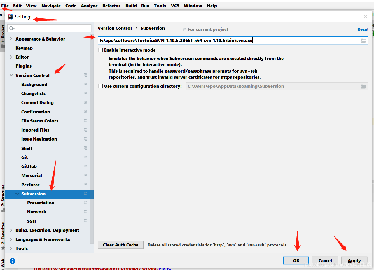This screenshot has height=270, width=374.
Task: Click Version Control breadcrumb in header
Action: (x=115, y=28)
